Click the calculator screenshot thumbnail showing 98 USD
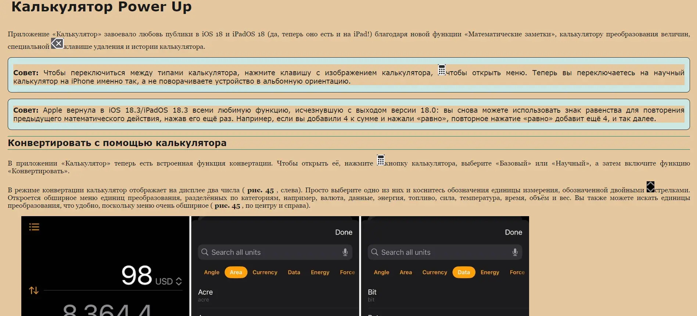697x316 pixels. [105, 266]
